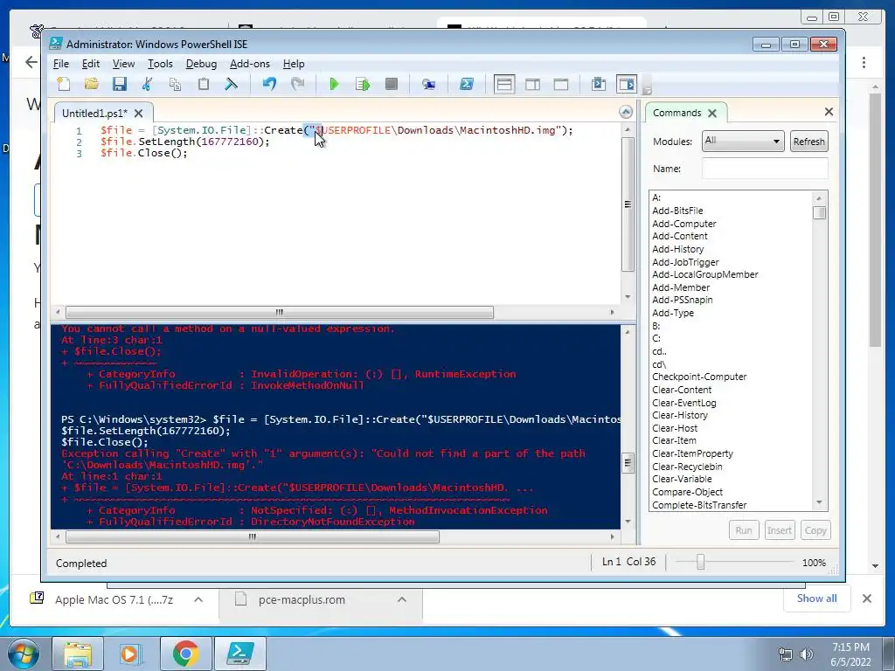Select Complete-BitsTransfer command

[699, 505]
